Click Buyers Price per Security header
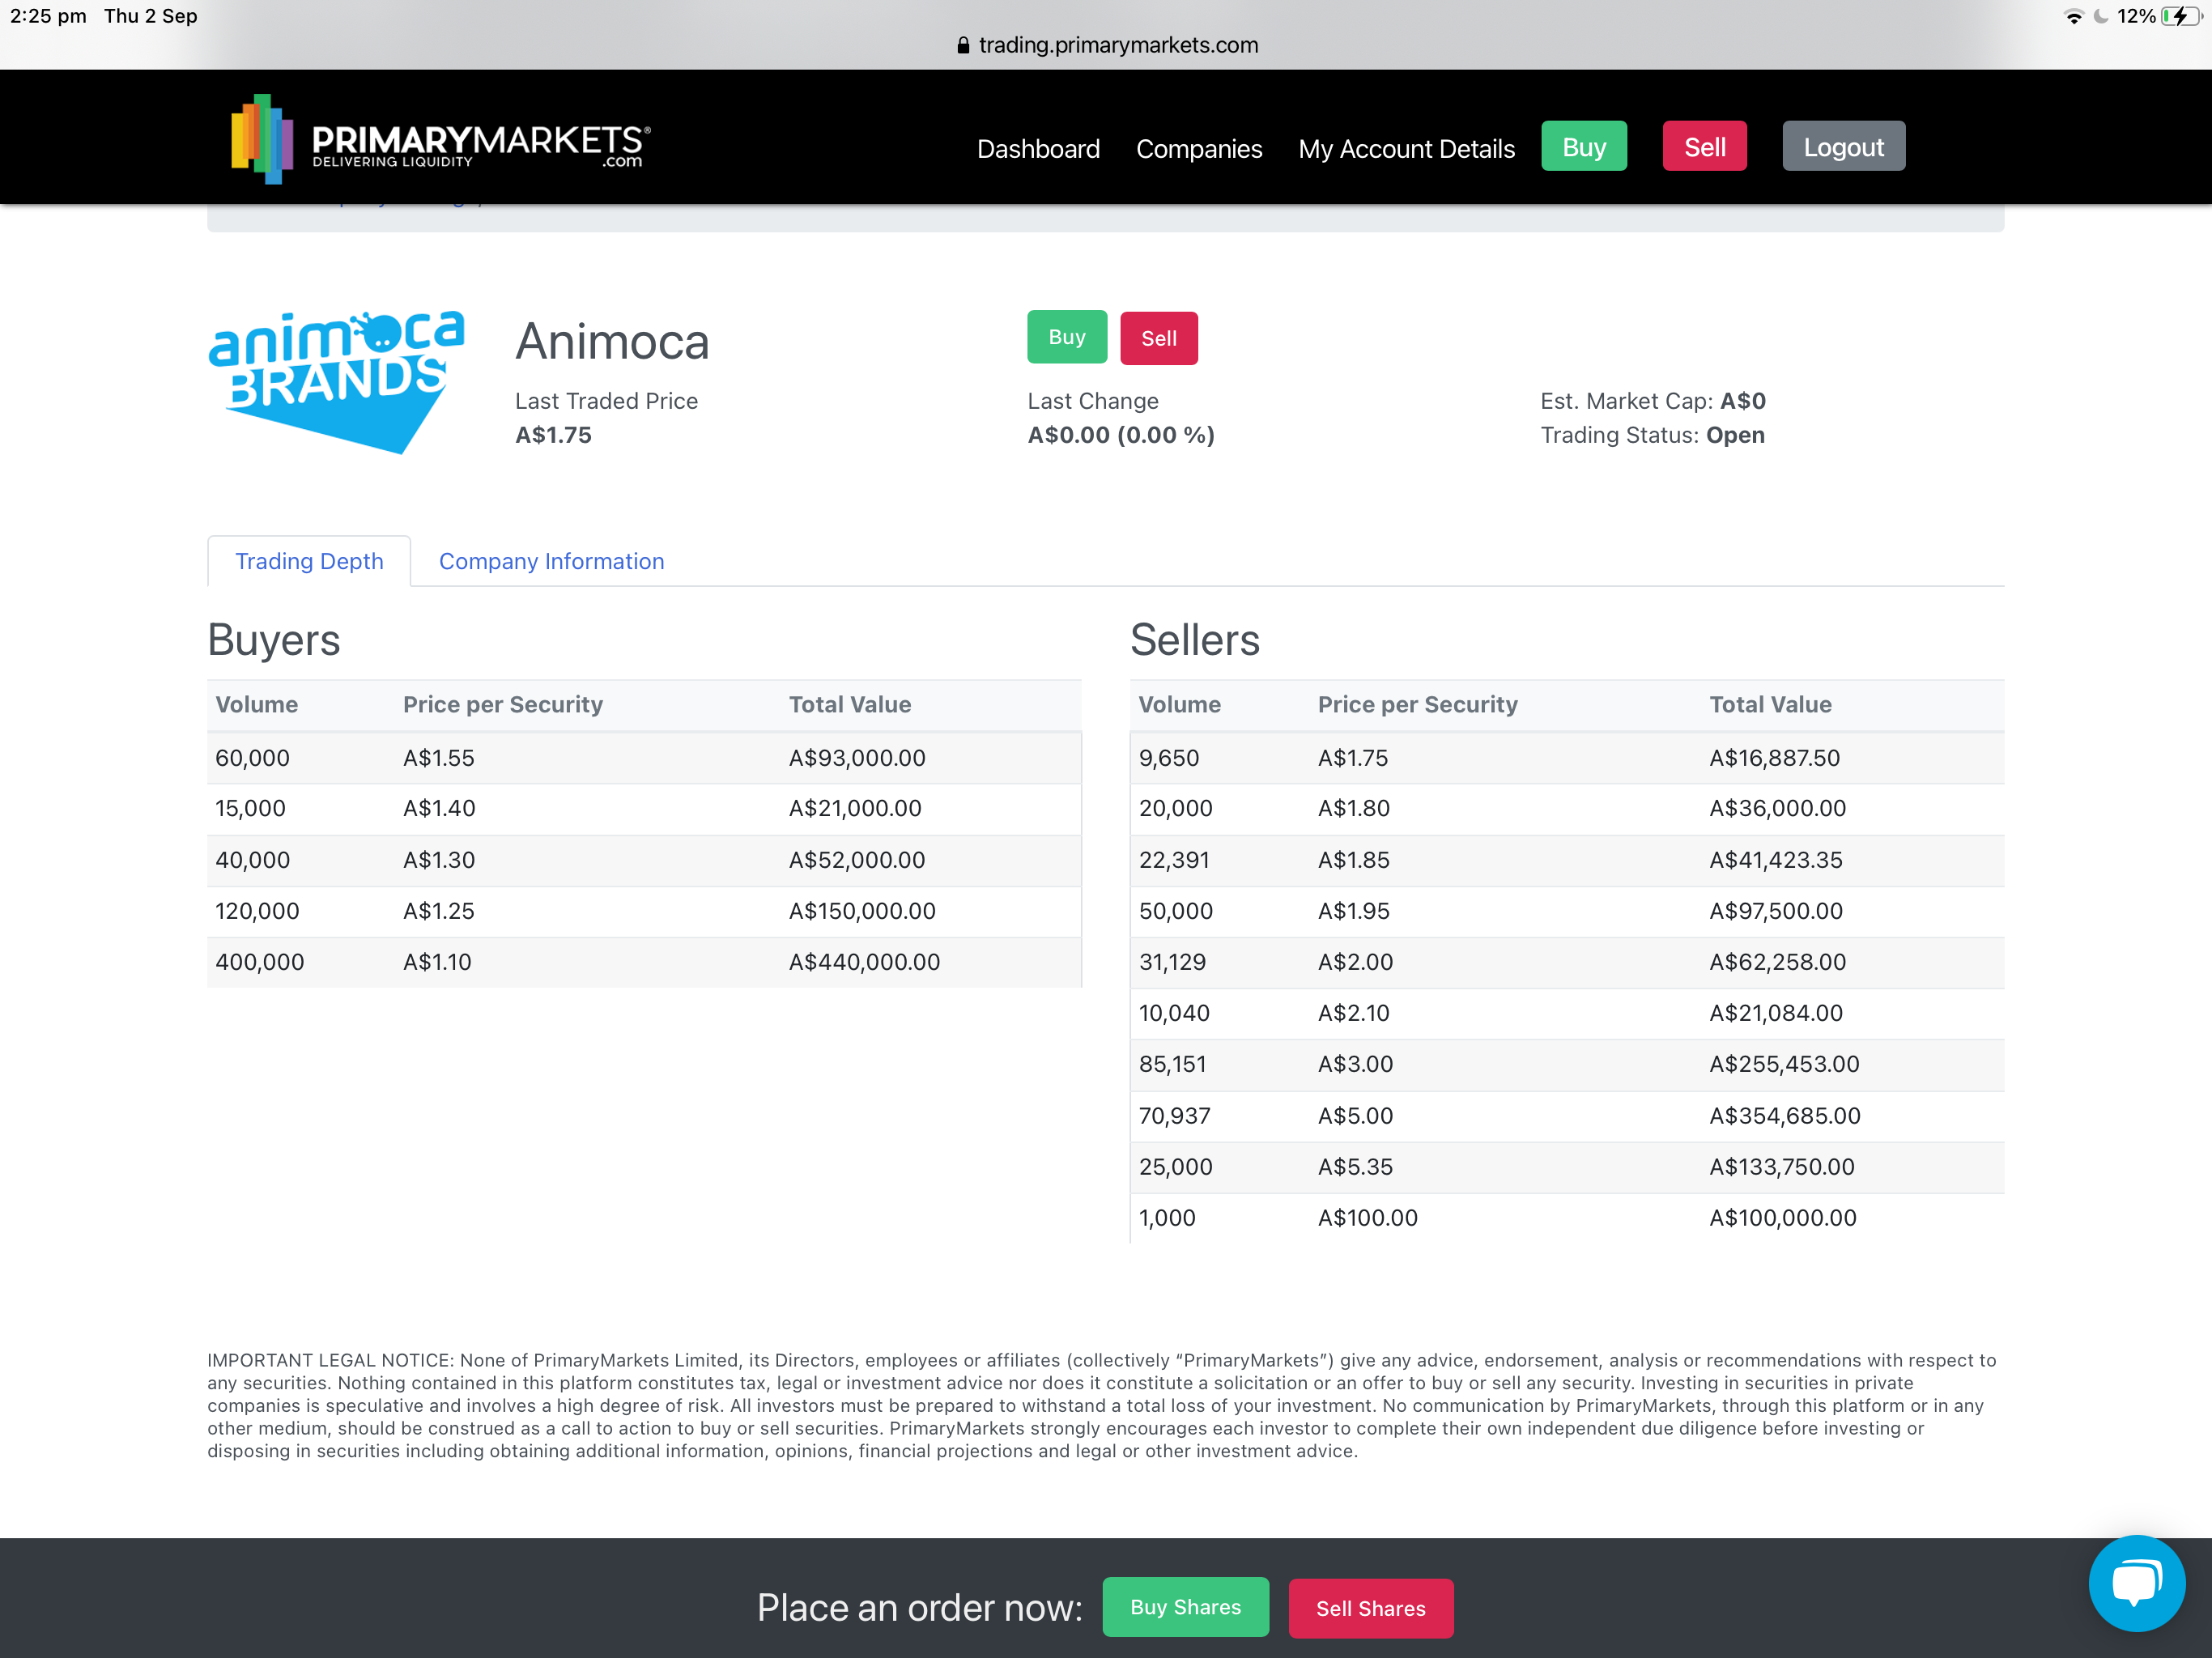The height and width of the screenshot is (1658, 2212). click(503, 704)
